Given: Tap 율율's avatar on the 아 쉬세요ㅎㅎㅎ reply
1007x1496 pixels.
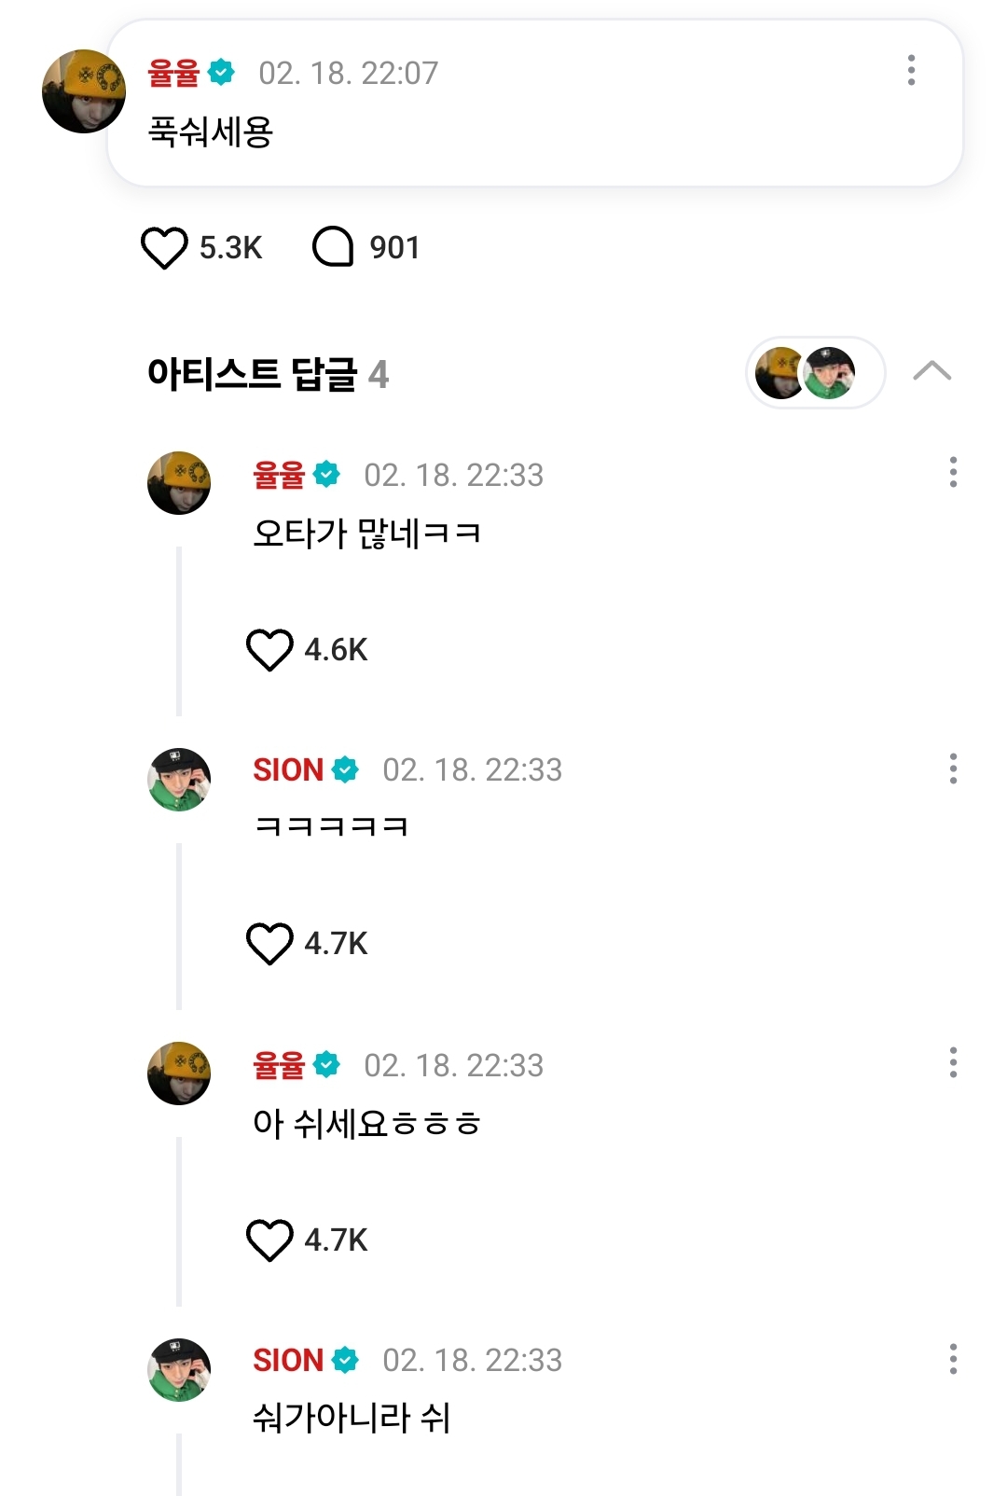Looking at the screenshot, I should click(x=179, y=1074).
